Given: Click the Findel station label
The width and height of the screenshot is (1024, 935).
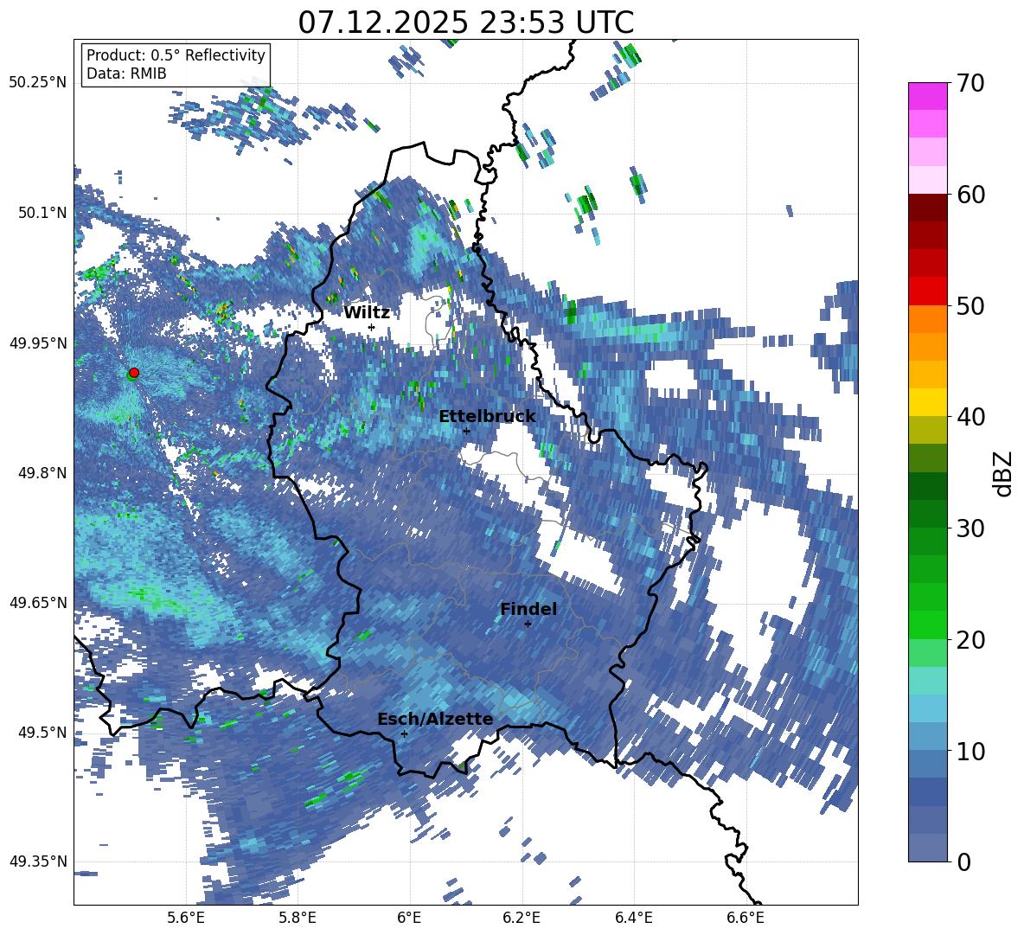Looking at the screenshot, I should coord(528,609).
